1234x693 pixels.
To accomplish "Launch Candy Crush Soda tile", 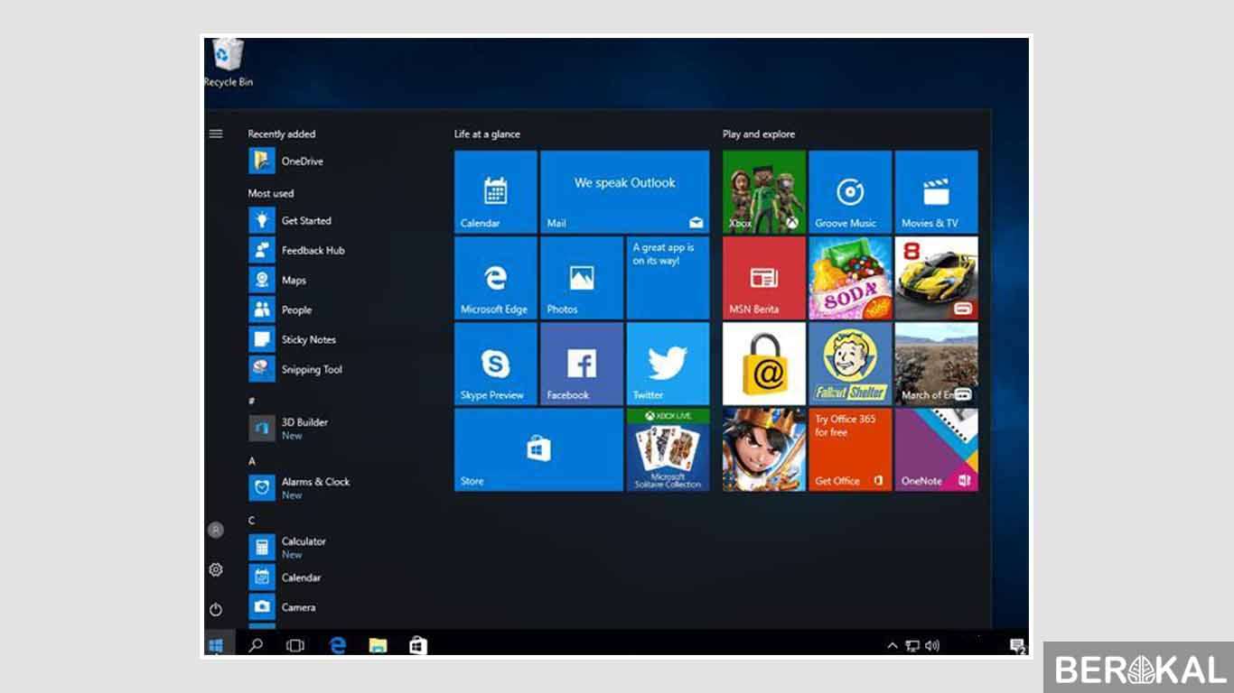I will click(x=850, y=278).
